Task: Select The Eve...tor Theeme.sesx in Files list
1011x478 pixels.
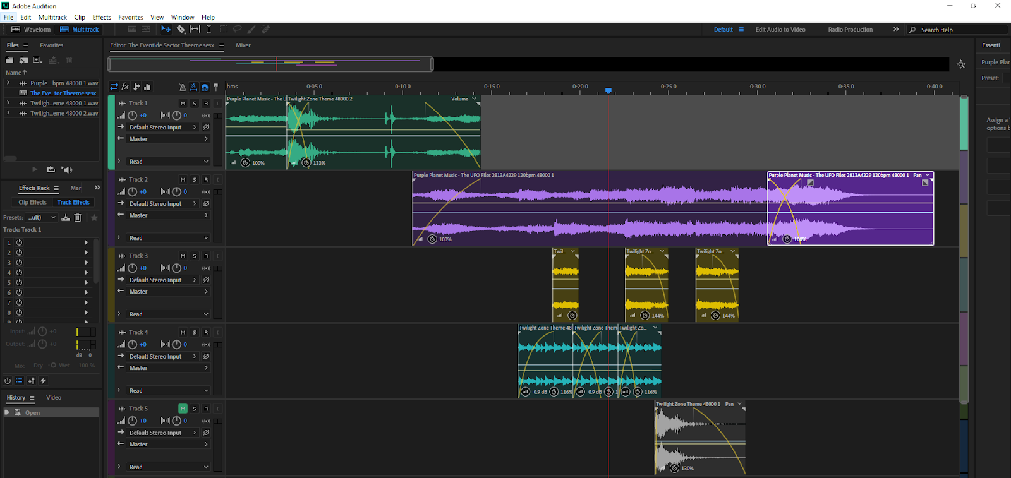Action: (63, 93)
